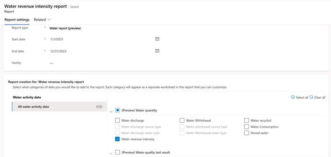Enable the Water Withdrawal checkbox
The width and height of the screenshot is (331, 157).
point(182,120)
